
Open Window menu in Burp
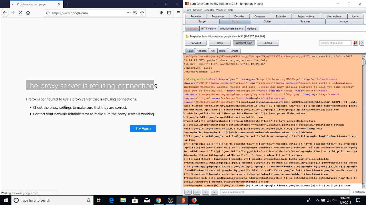point(221,10)
